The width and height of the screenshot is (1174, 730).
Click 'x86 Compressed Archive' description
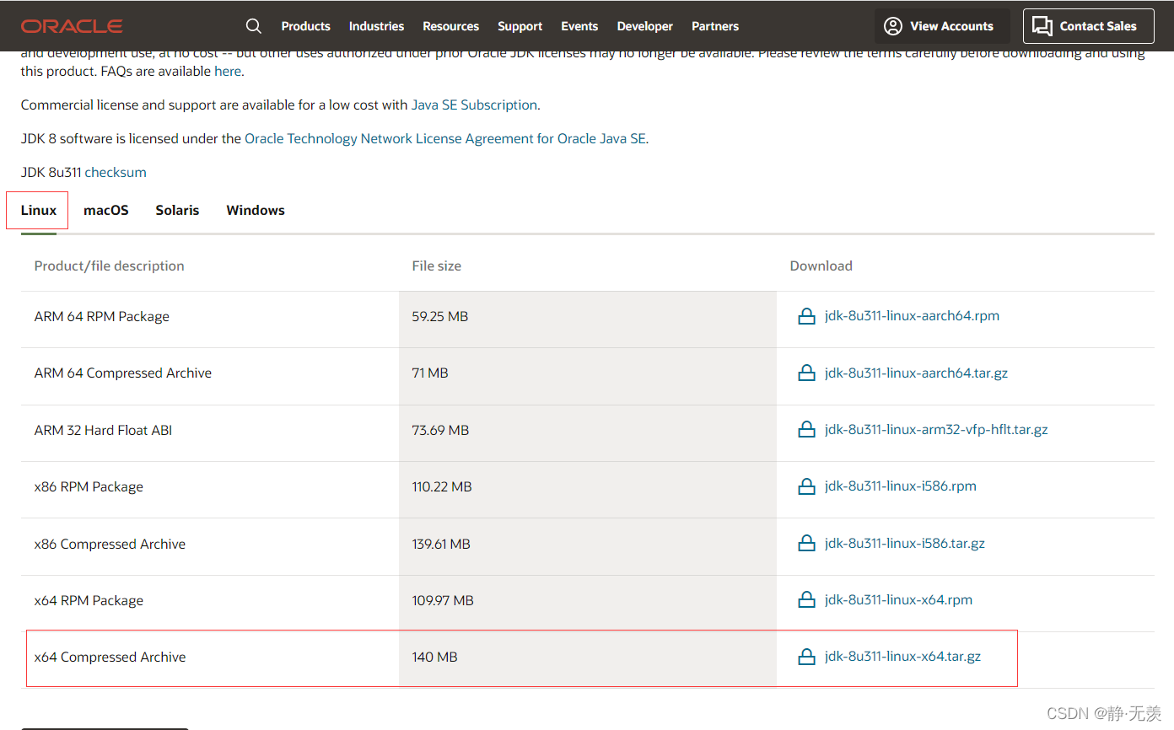[110, 544]
